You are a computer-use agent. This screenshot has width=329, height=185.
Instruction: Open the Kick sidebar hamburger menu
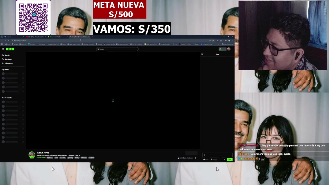3,49
